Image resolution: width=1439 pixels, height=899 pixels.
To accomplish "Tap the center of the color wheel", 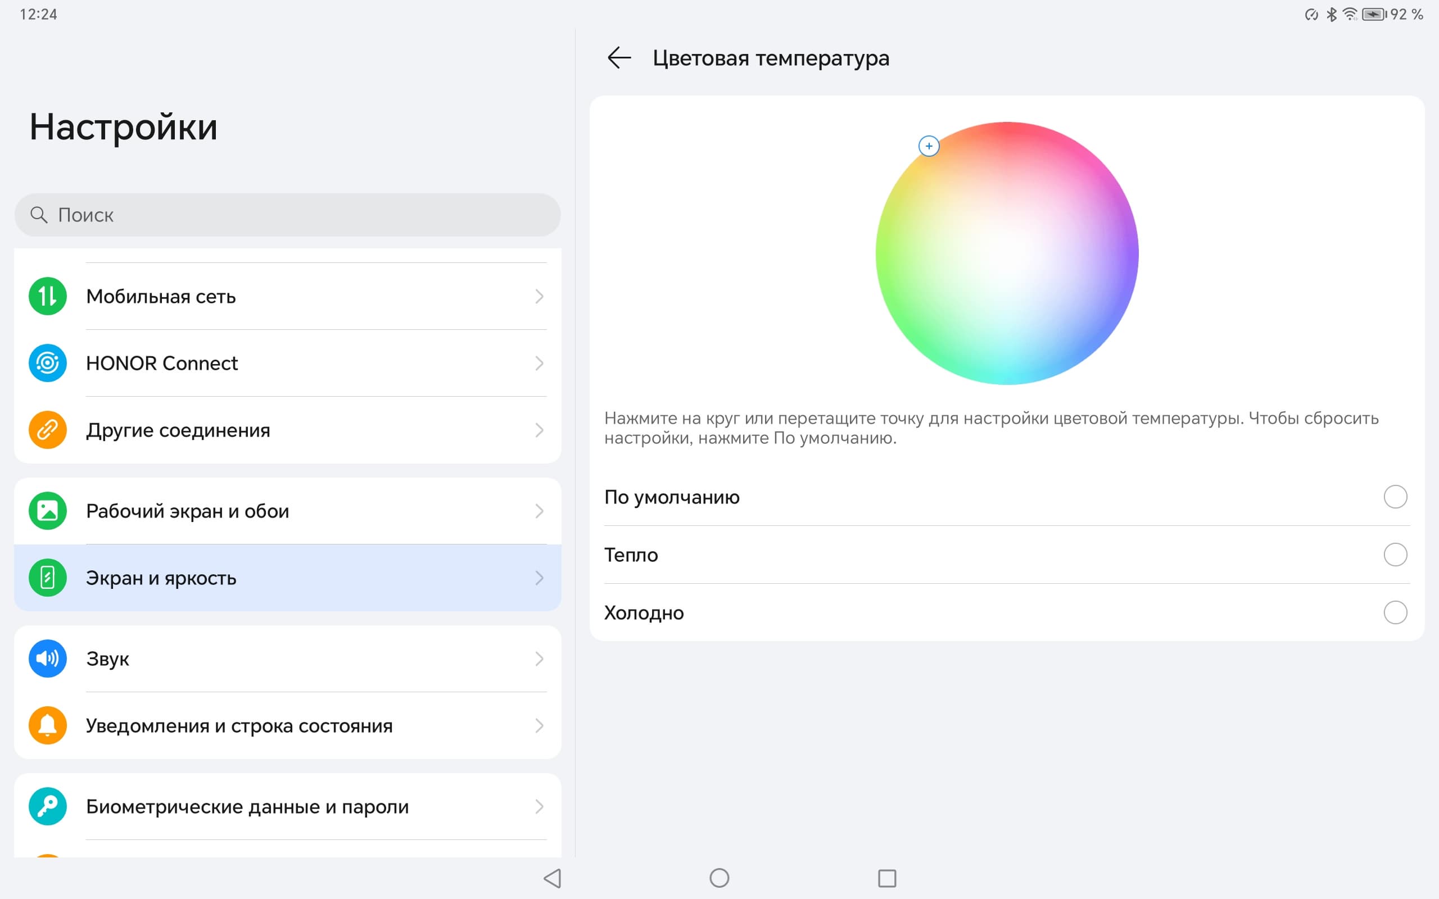I will tap(1007, 253).
